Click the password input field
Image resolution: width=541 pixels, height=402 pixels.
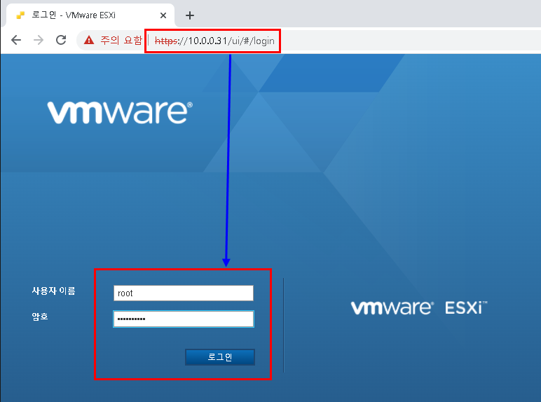point(184,319)
